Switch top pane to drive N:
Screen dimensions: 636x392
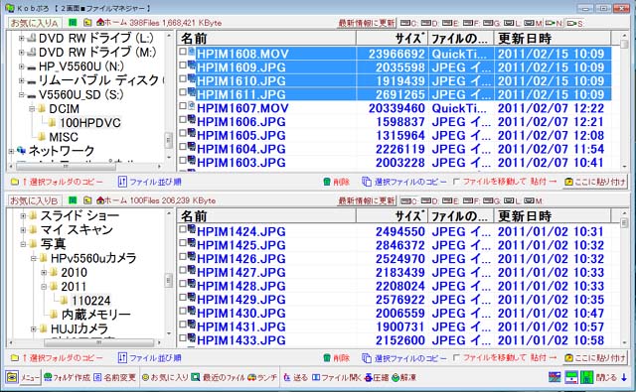(554, 23)
